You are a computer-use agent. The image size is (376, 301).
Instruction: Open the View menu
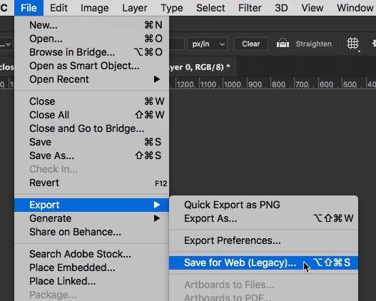tap(313, 8)
